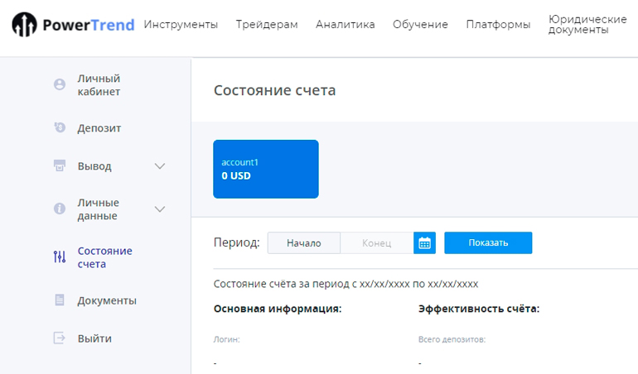The width and height of the screenshot is (638, 374).
Task: Click the Эффективность счёта heading
Action: 479,309
